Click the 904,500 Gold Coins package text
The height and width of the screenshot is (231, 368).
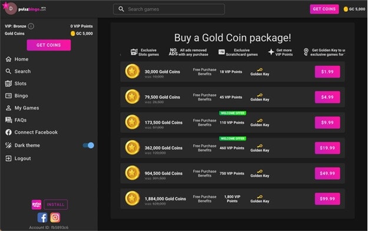pos(163,173)
